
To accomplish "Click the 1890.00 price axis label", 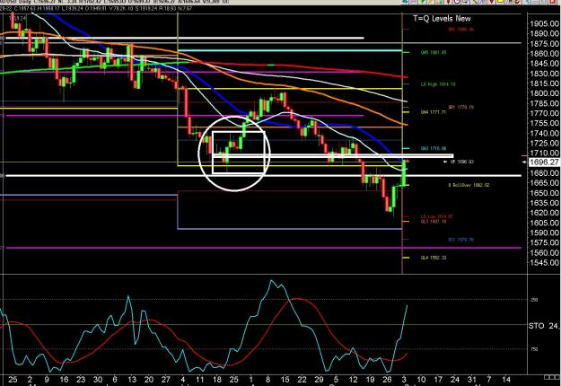I will point(544,33).
